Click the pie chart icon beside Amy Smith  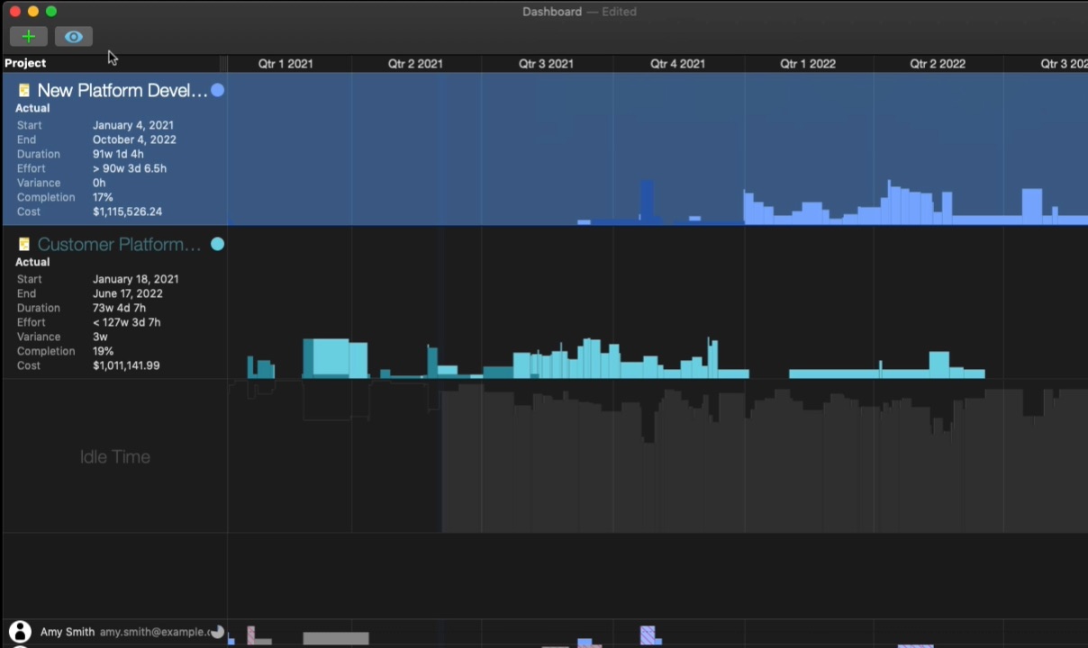point(217,632)
